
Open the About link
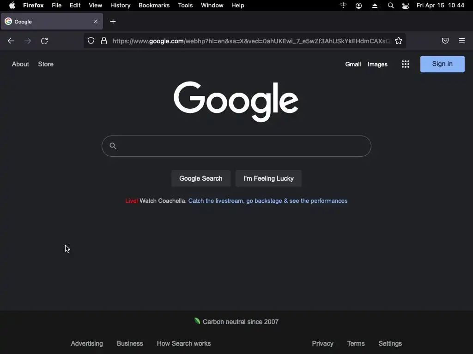click(20, 64)
